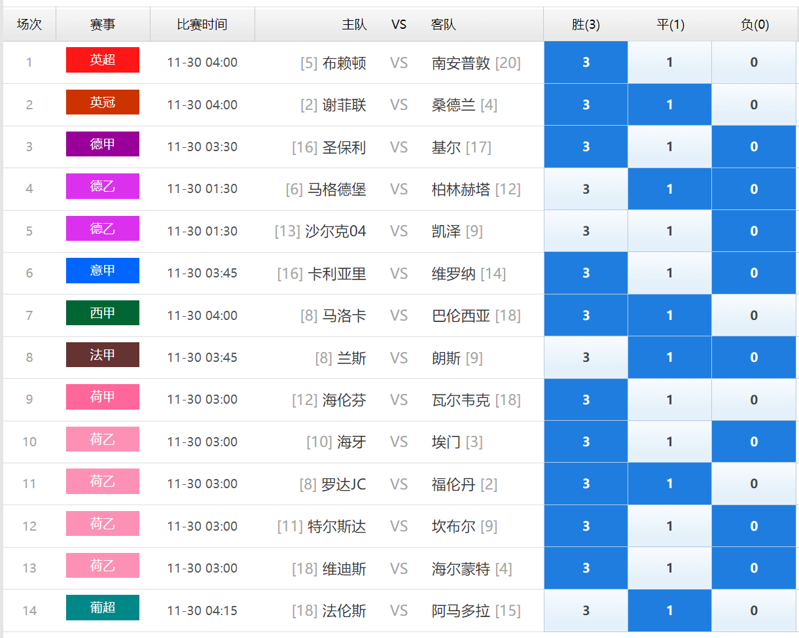799x638 pixels.
Task: Choose 胜 3 in the 沙尔克04 row
Action: point(586,231)
